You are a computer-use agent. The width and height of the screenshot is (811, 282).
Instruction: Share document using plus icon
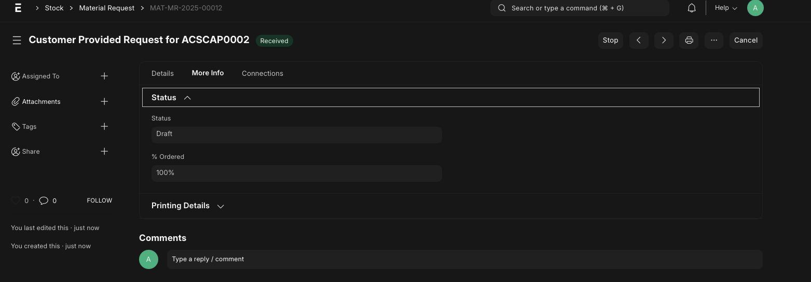coord(104,151)
